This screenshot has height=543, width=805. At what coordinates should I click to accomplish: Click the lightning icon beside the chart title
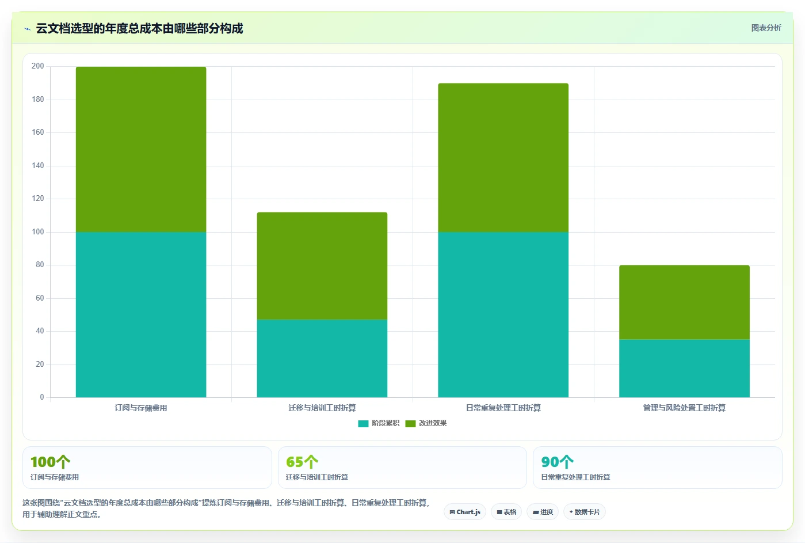click(x=27, y=29)
